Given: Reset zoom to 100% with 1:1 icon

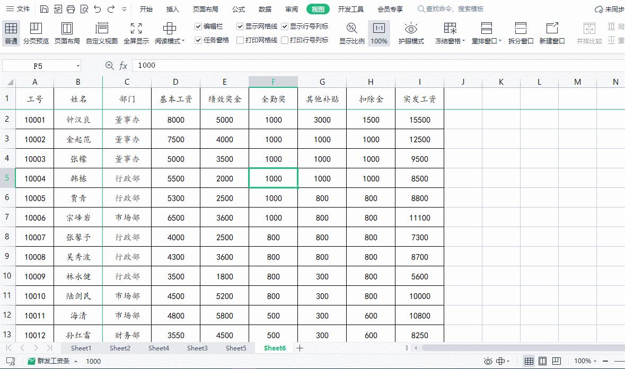Looking at the screenshot, I should click(x=379, y=33).
